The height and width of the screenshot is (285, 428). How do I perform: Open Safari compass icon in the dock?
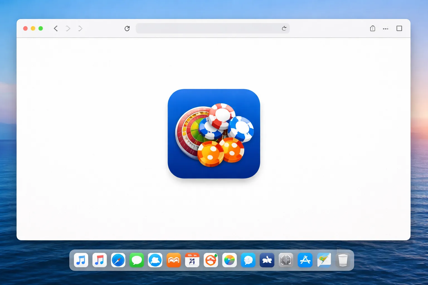tap(118, 260)
